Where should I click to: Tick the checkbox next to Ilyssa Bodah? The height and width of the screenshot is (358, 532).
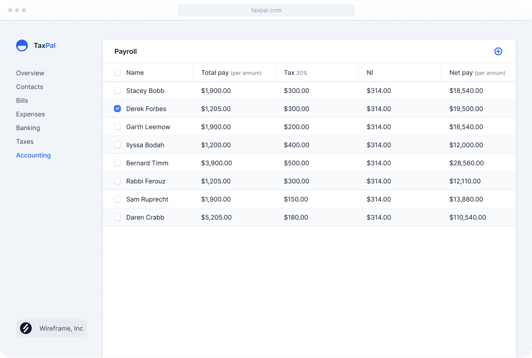(x=117, y=145)
